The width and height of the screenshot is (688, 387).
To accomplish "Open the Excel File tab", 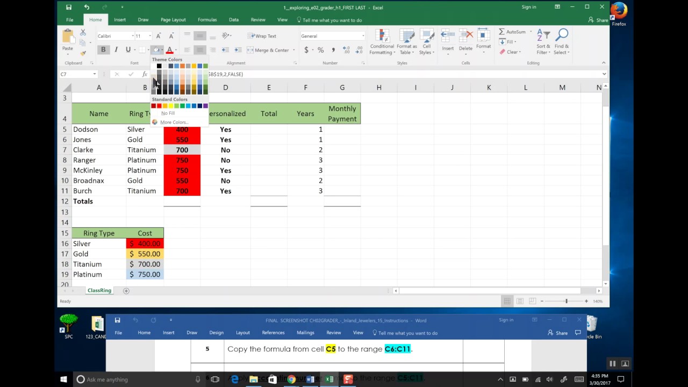I will (70, 20).
